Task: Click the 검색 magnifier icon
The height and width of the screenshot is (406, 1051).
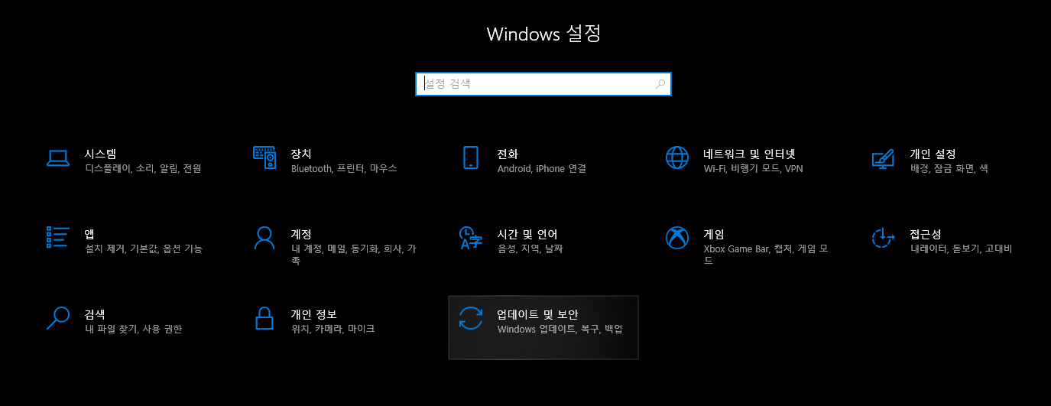Action: pyautogui.click(x=58, y=318)
